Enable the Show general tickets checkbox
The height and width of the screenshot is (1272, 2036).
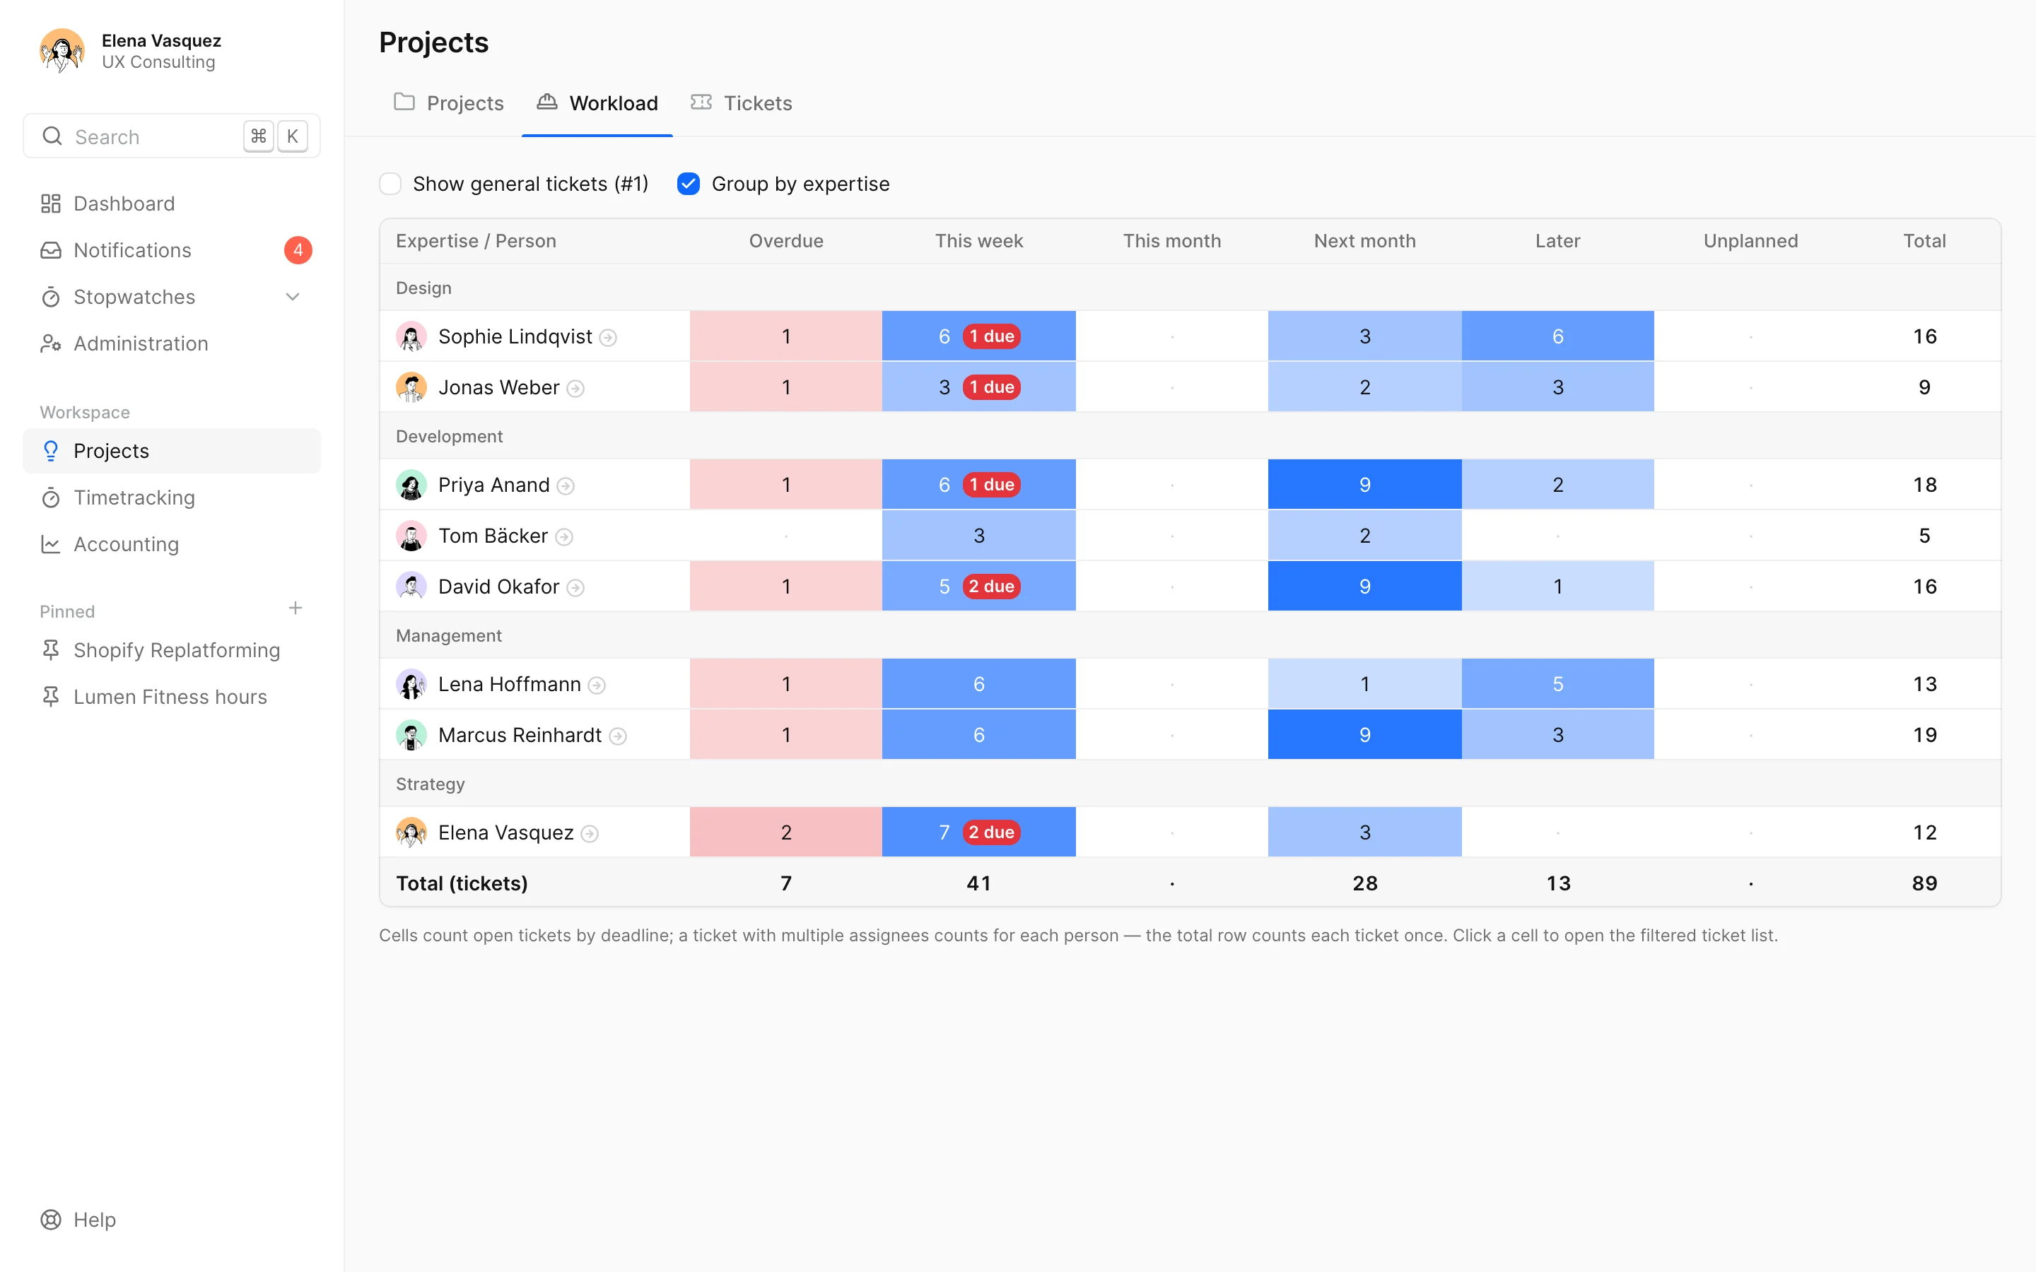390,184
